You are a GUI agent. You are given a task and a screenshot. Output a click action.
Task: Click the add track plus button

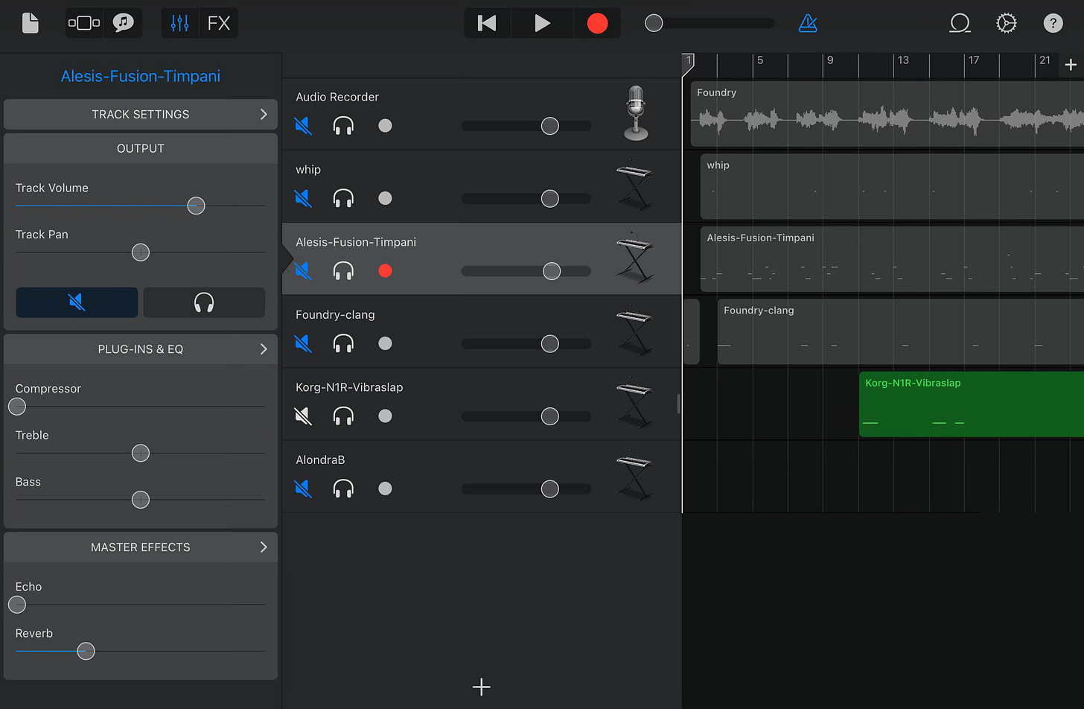[482, 687]
